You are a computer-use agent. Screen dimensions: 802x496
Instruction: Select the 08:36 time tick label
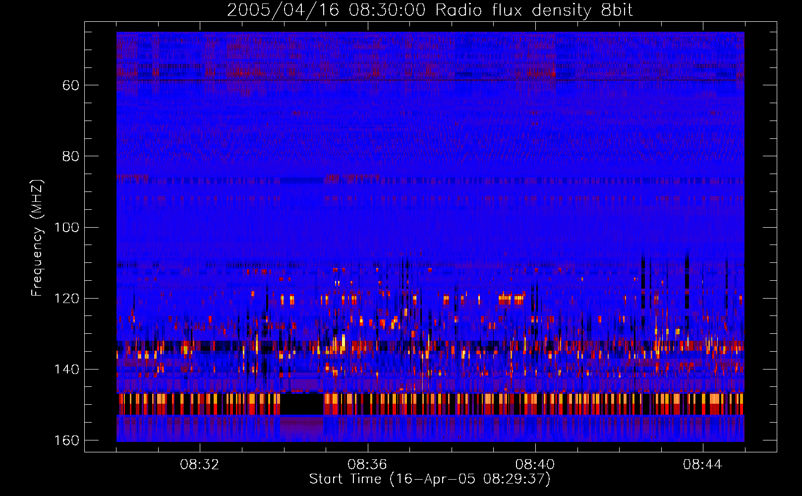[367, 464]
